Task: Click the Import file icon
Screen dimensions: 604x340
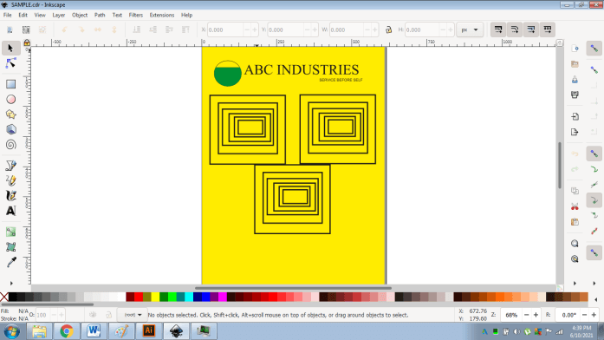Action: 575,116
